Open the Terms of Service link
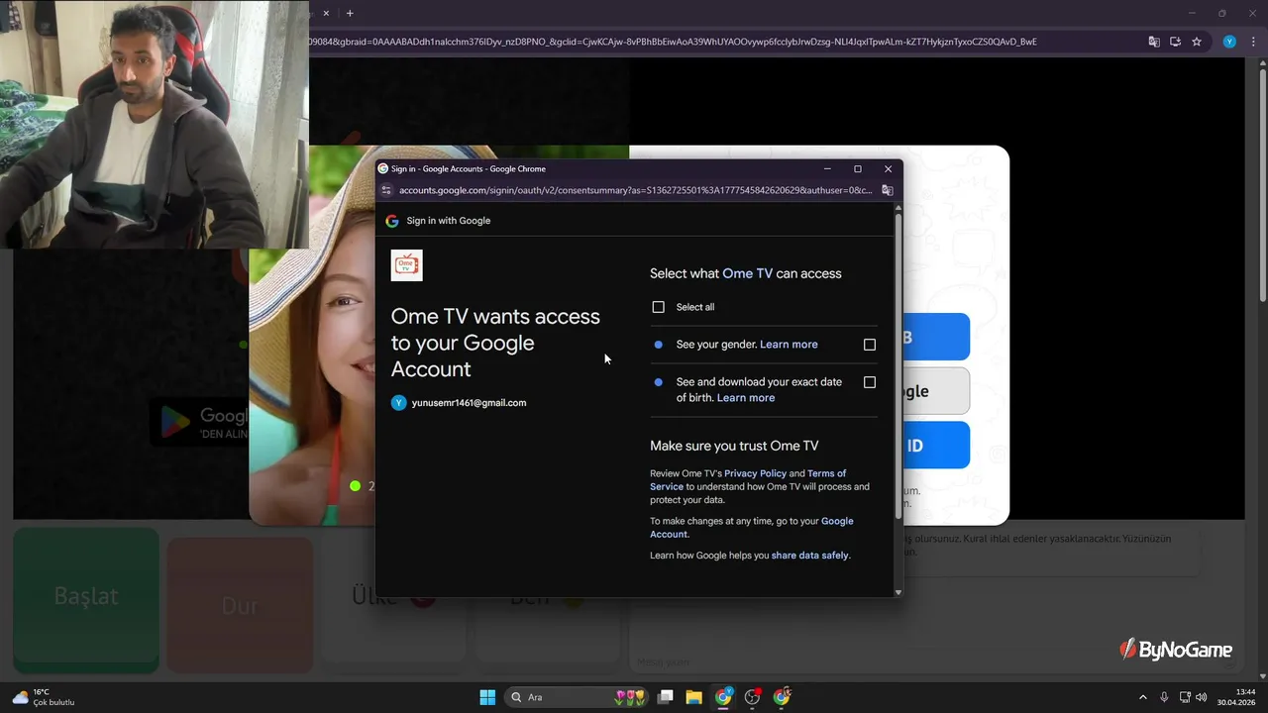This screenshot has width=1268, height=713. [x=748, y=480]
